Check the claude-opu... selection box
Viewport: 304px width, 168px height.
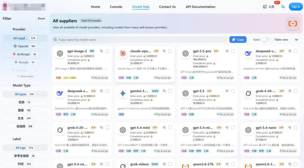pos(170,51)
